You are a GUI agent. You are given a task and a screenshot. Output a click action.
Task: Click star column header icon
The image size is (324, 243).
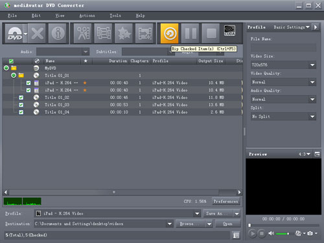pyautogui.click(x=86, y=61)
